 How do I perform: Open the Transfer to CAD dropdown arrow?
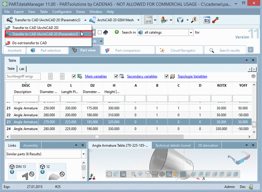click(x=86, y=20)
